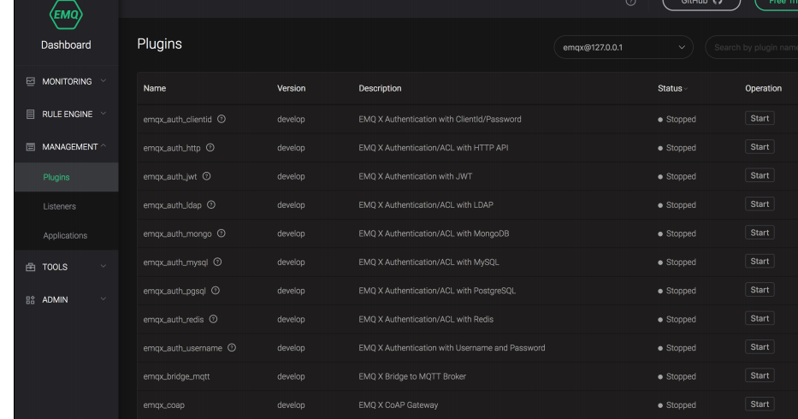This screenshot has height=419, width=798.
Task: Click the Monitoring chart icon in sidebar
Action: click(x=31, y=81)
